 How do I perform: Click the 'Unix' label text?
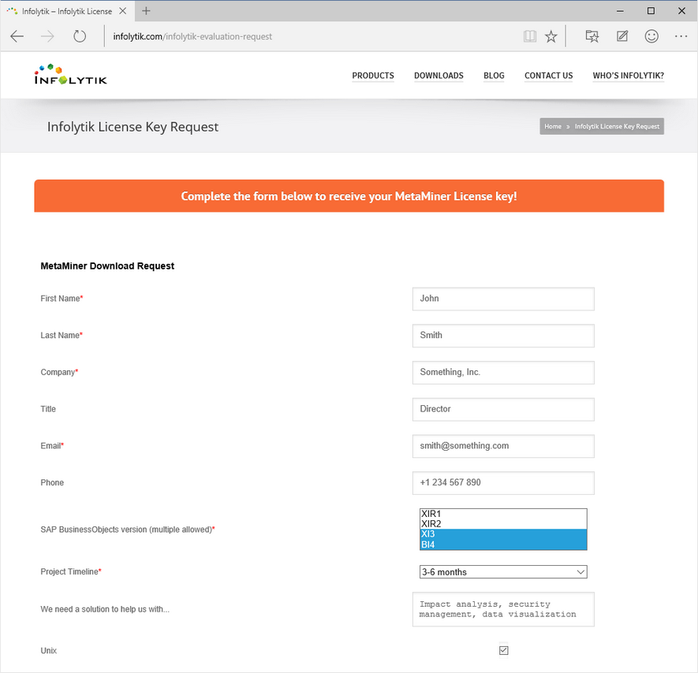pyautogui.click(x=49, y=651)
